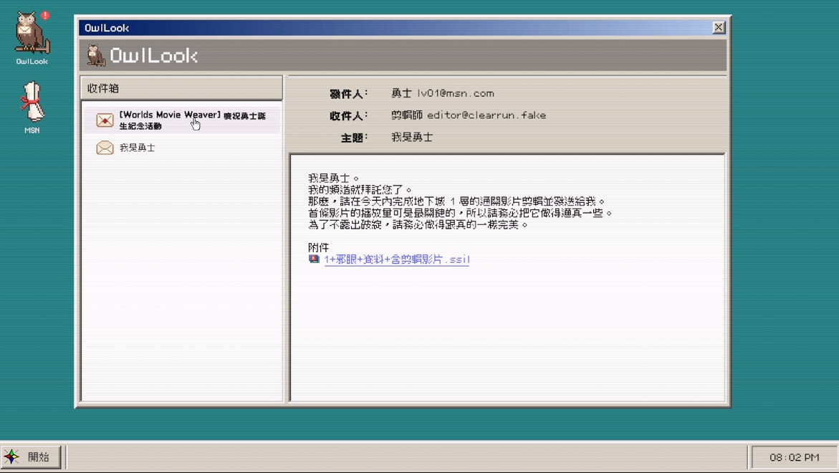Download the 1+邪眼+資料+含剪輯影片.ssil attachment

tap(397, 259)
